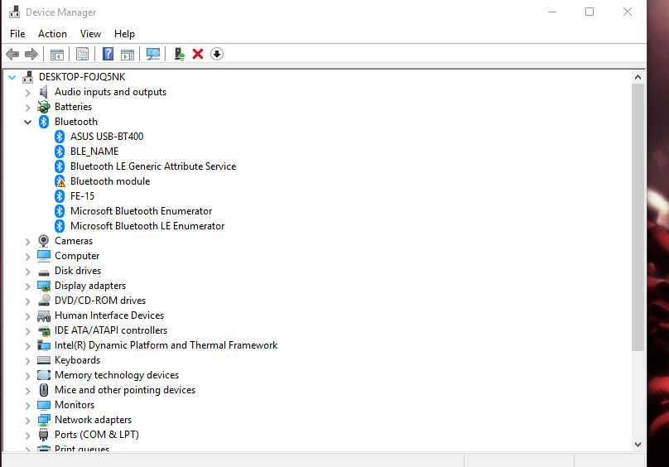Click the Device Manager title bar icon
The width and height of the screenshot is (669, 467).
click(15, 12)
